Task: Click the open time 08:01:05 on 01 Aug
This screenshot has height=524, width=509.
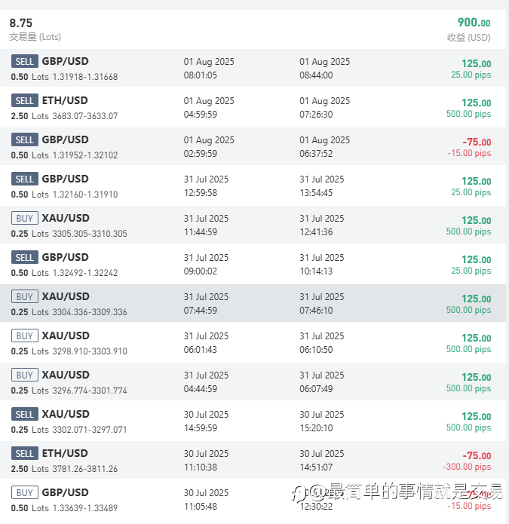Action: click(x=201, y=75)
